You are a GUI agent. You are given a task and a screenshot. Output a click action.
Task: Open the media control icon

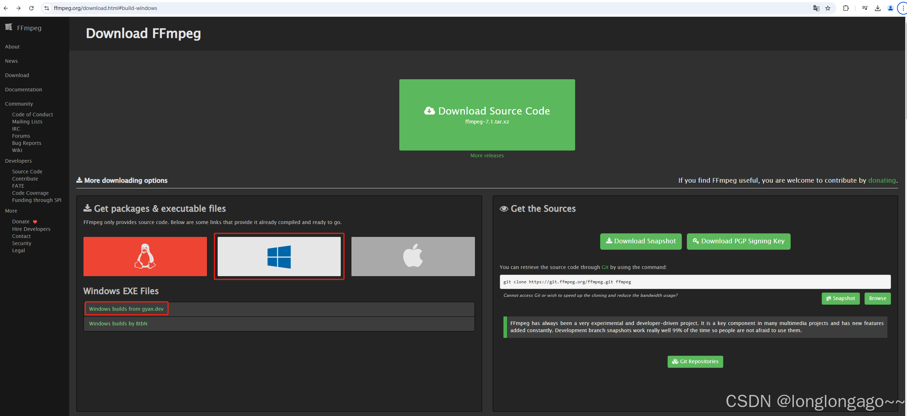[865, 8]
